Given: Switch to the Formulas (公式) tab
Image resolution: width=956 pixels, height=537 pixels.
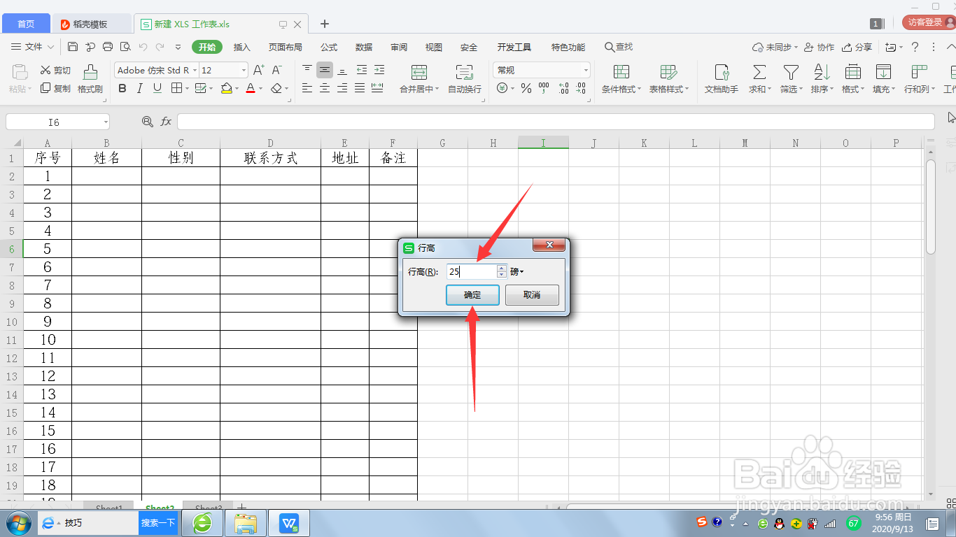Looking at the screenshot, I should pyautogui.click(x=329, y=47).
